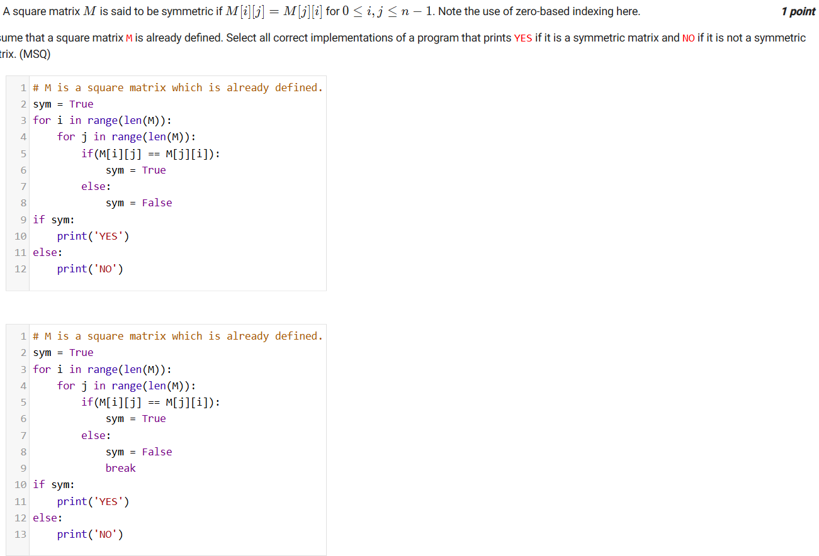Click 'if sym:' on line 9
Screen dimensions: 819x556
54,220
